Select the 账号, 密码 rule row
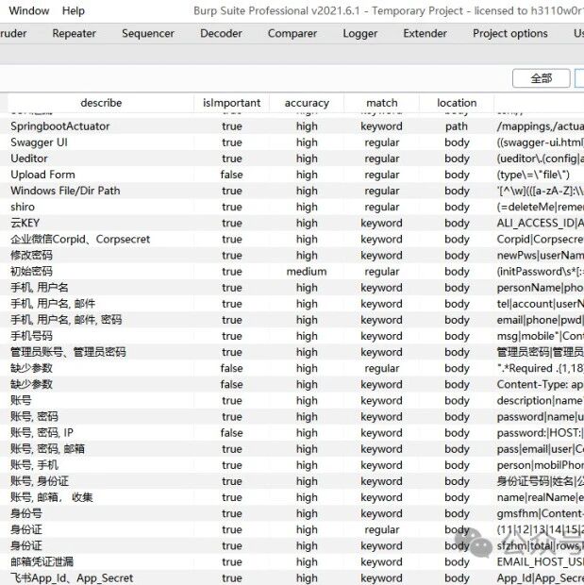 pyautogui.click(x=292, y=416)
